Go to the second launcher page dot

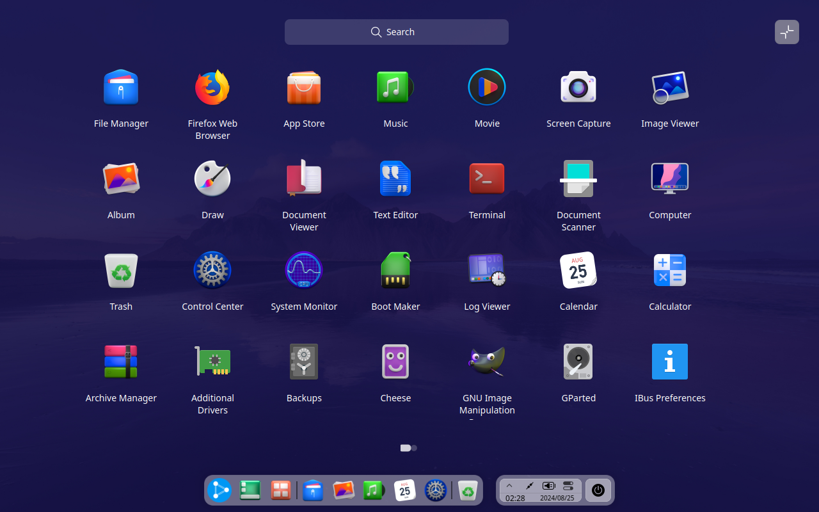415,448
